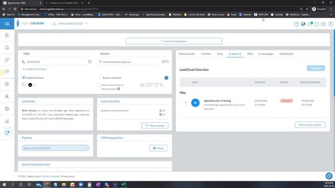
Task: Click the envelope icon beside the lead email
Action: pyautogui.click(x=167, y=62)
